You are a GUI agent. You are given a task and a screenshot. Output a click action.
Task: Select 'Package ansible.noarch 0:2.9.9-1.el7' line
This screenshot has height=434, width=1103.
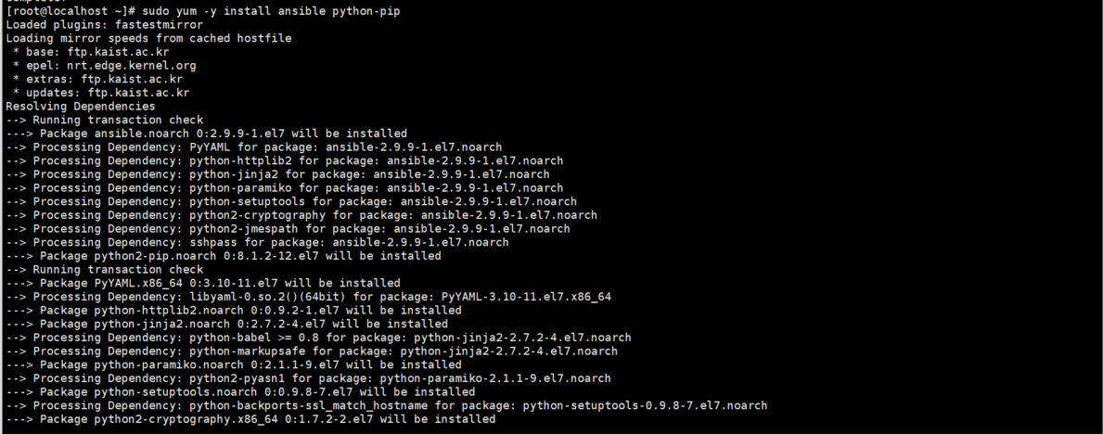click(206, 134)
